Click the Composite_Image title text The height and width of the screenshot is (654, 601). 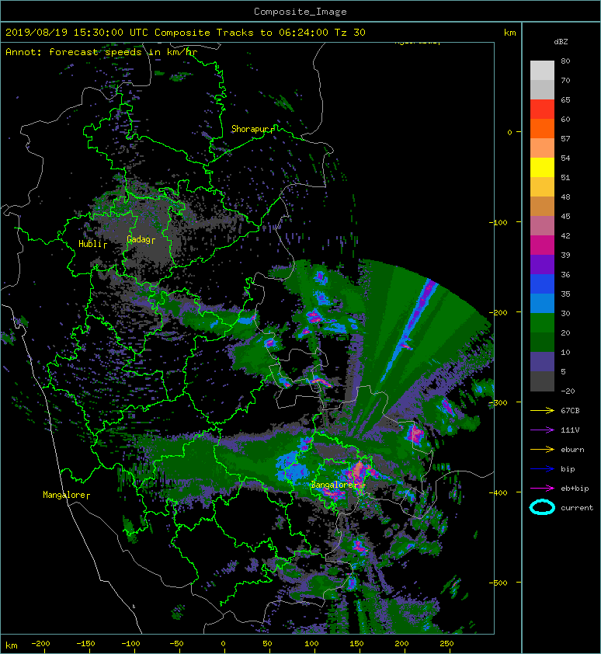(300, 12)
